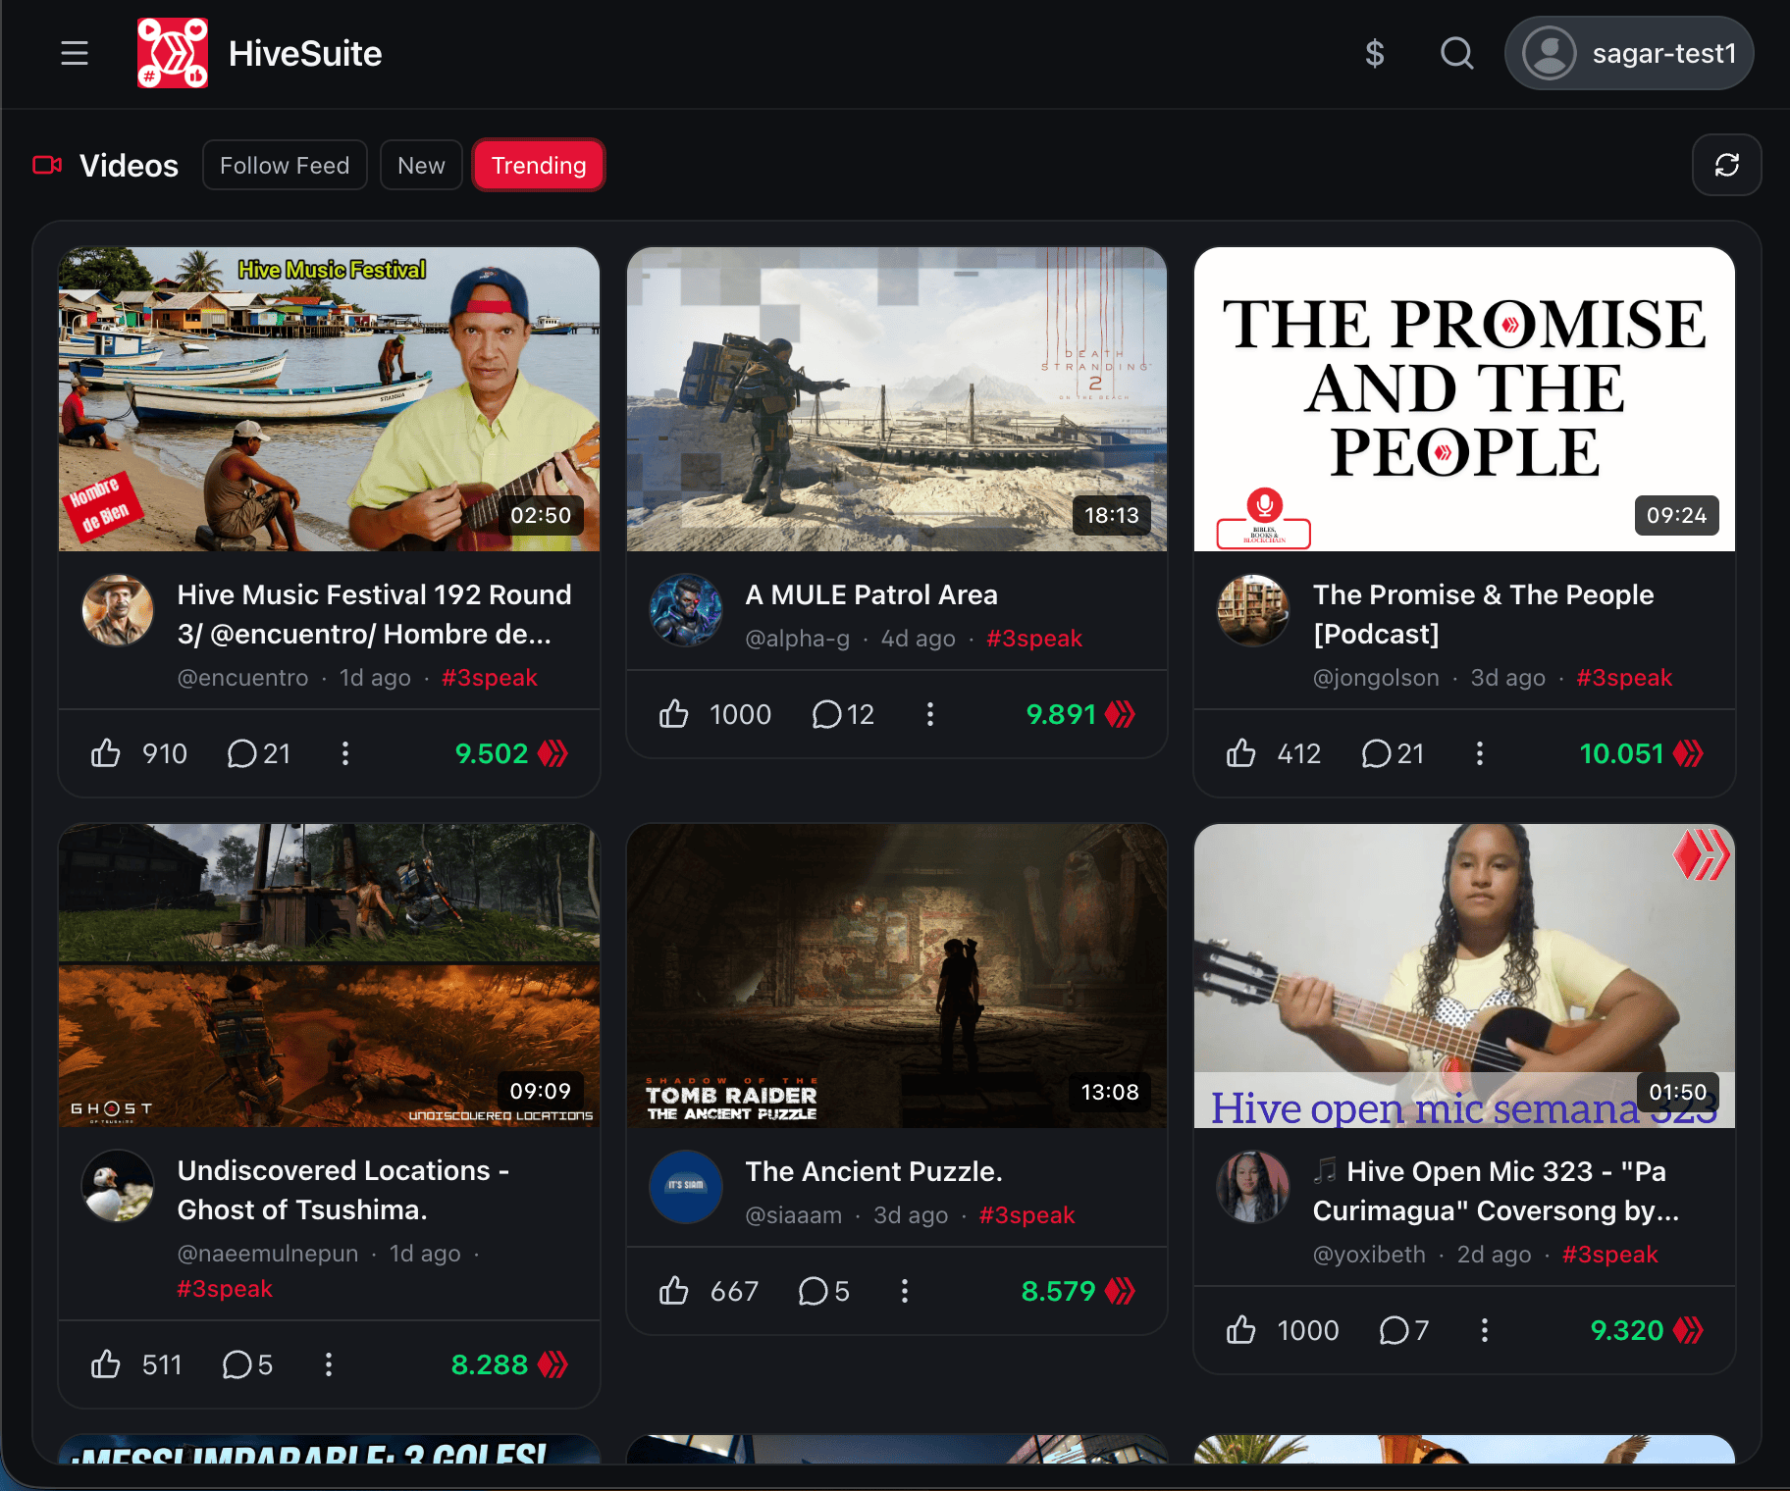Click the naeemulnepun bird avatar
The width and height of the screenshot is (1790, 1491).
pos(118,1186)
